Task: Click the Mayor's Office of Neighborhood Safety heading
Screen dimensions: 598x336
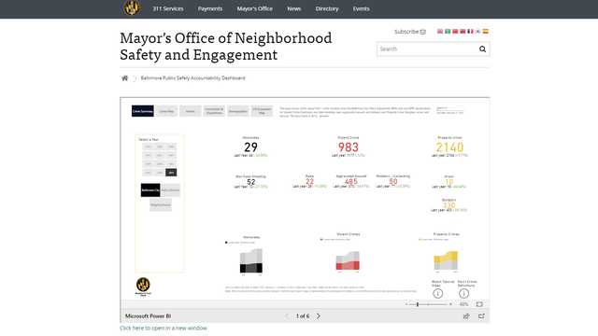Action: tap(226, 46)
